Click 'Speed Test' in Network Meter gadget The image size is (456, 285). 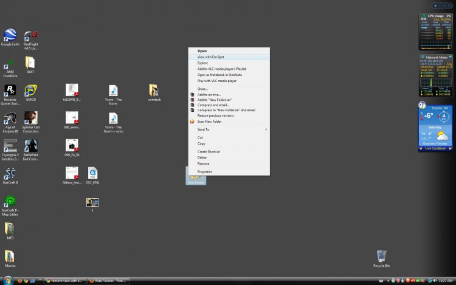[x=426, y=70]
